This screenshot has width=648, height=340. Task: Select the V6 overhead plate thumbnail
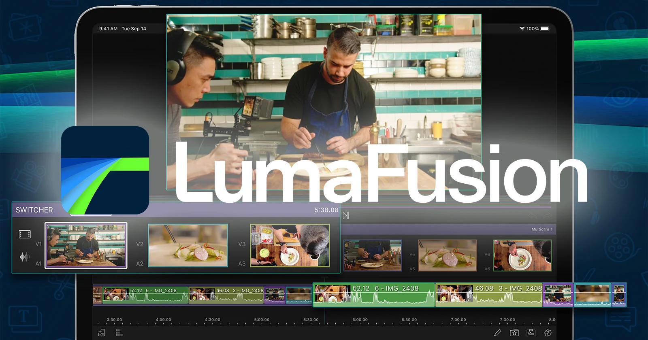coord(522,255)
